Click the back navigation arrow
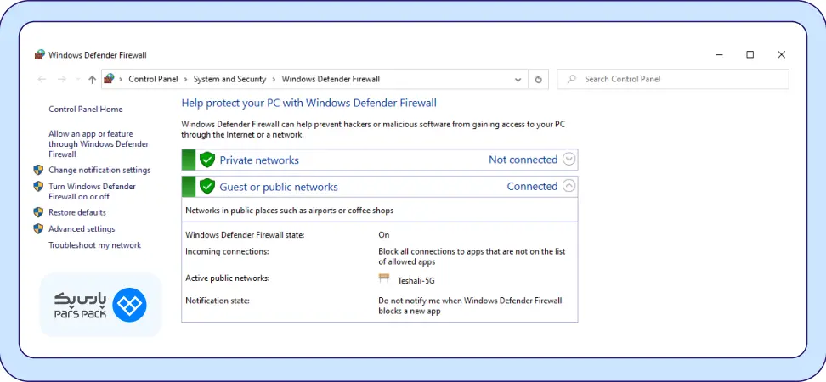 point(42,79)
